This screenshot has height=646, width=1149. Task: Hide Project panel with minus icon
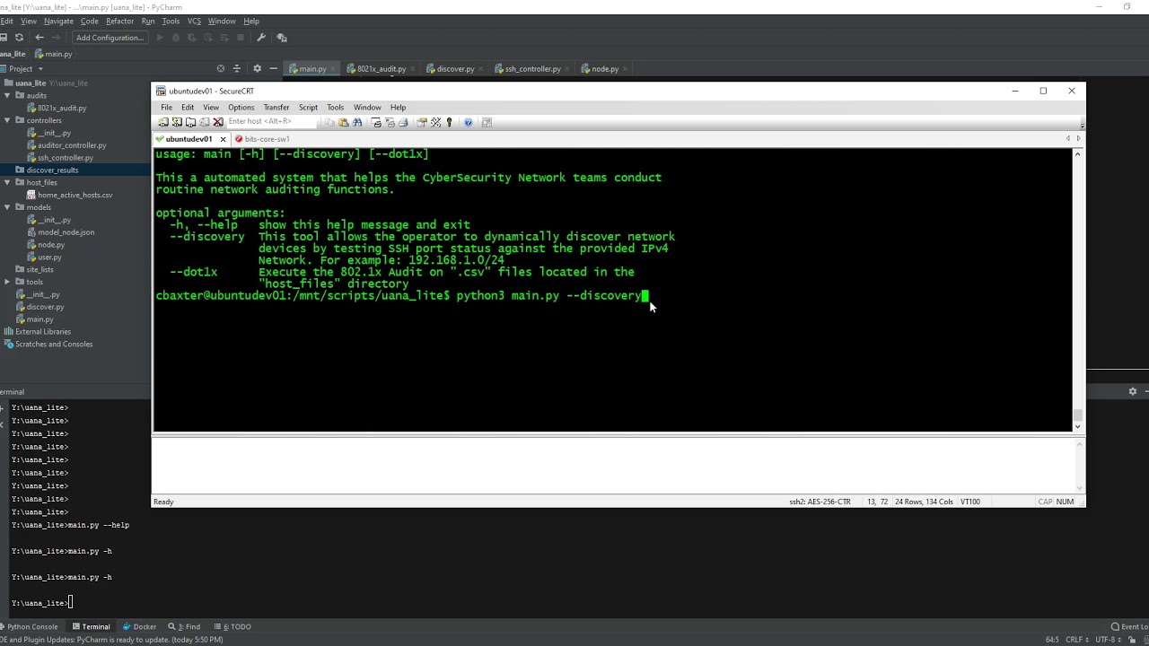[273, 68]
